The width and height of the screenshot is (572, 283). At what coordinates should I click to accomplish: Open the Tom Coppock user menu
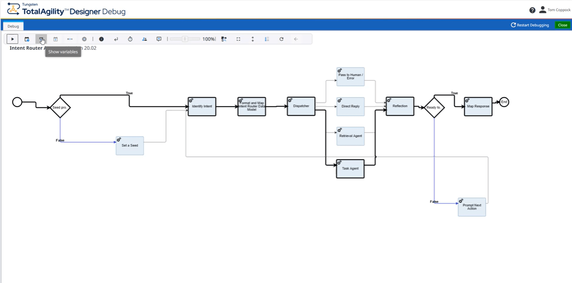pyautogui.click(x=555, y=10)
